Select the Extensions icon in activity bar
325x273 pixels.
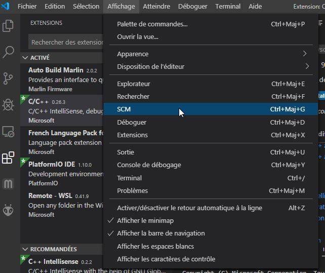tap(8, 158)
